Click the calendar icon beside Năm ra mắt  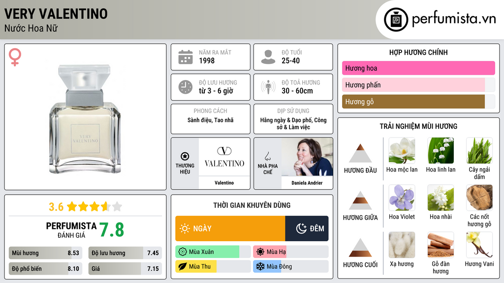coord(186,57)
